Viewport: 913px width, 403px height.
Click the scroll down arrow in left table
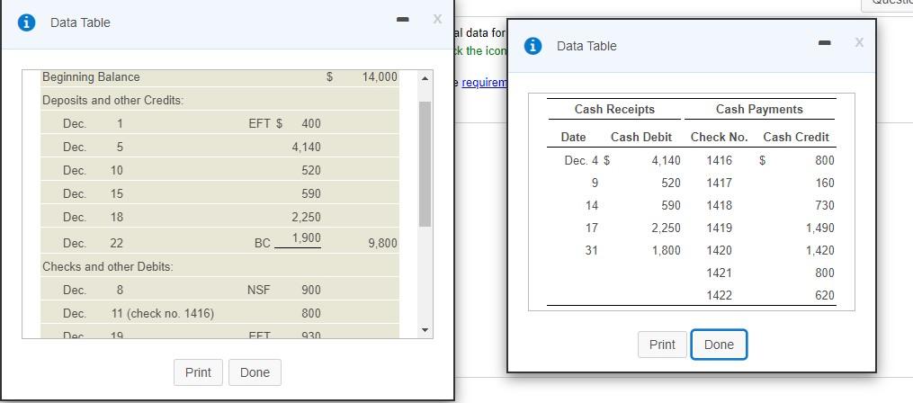click(425, 331)
